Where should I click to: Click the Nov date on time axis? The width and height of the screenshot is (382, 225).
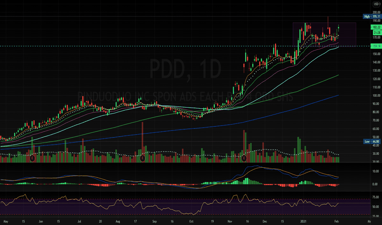[230, 221]
